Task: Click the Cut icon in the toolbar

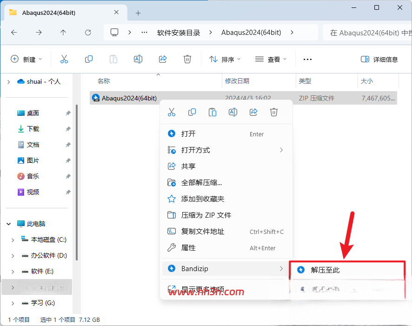Action: click(64, 59)
